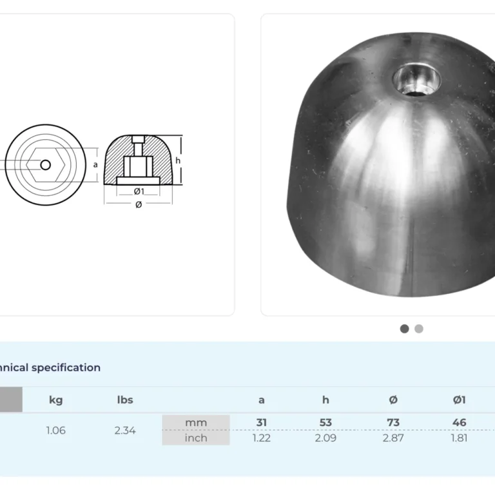Click the Ø1 column header in table

pos(459,400)
